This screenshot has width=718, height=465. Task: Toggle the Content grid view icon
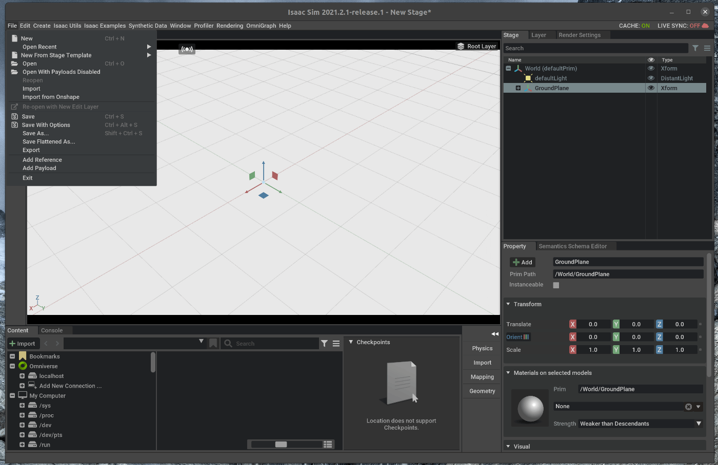(328, 444)
